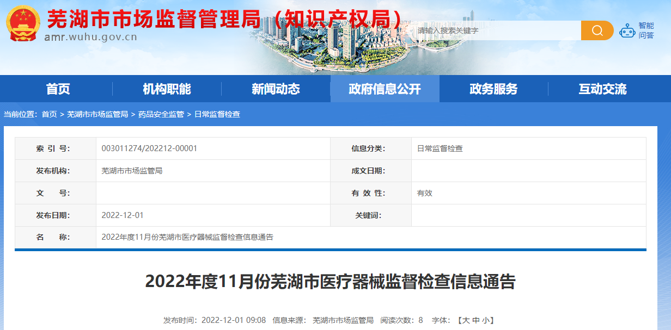Screen dimensions: 671x330
Task: Click the 关键词 label cell
Action: 371,215
